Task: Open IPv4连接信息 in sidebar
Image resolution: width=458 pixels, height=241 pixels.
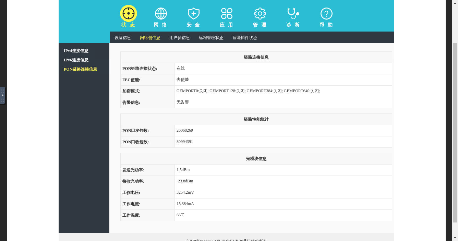Action: click(76, 51)
